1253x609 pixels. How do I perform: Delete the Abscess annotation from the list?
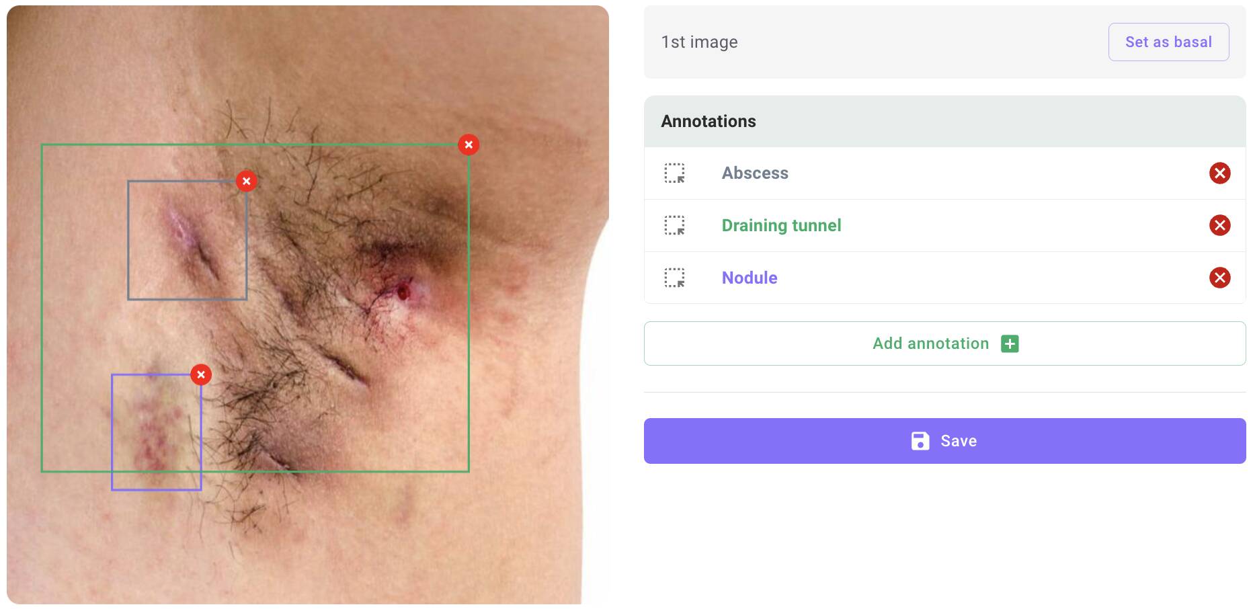[x=1219, y=173]
